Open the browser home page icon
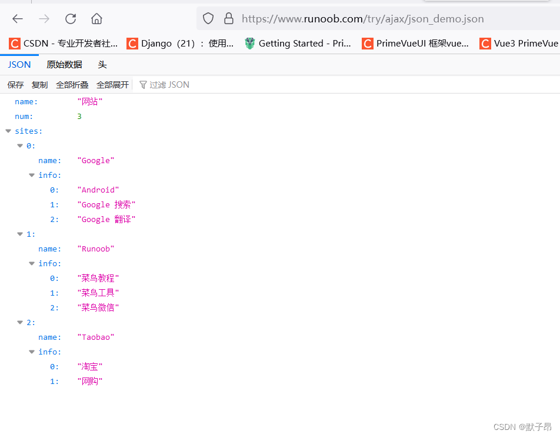Viewport: 560px width, 437px height. click(96, 19)
